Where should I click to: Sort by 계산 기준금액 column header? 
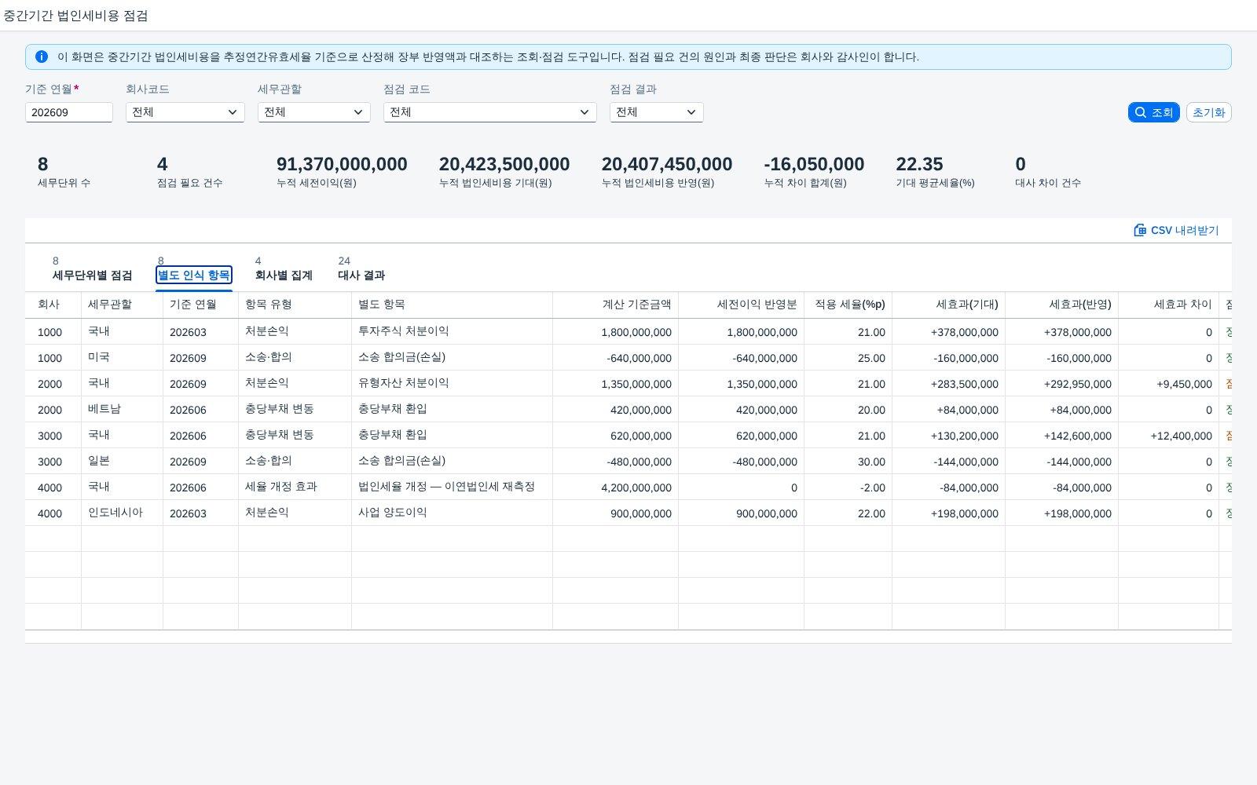(616, 305)
